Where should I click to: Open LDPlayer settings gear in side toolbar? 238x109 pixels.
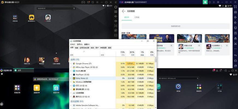116,7
